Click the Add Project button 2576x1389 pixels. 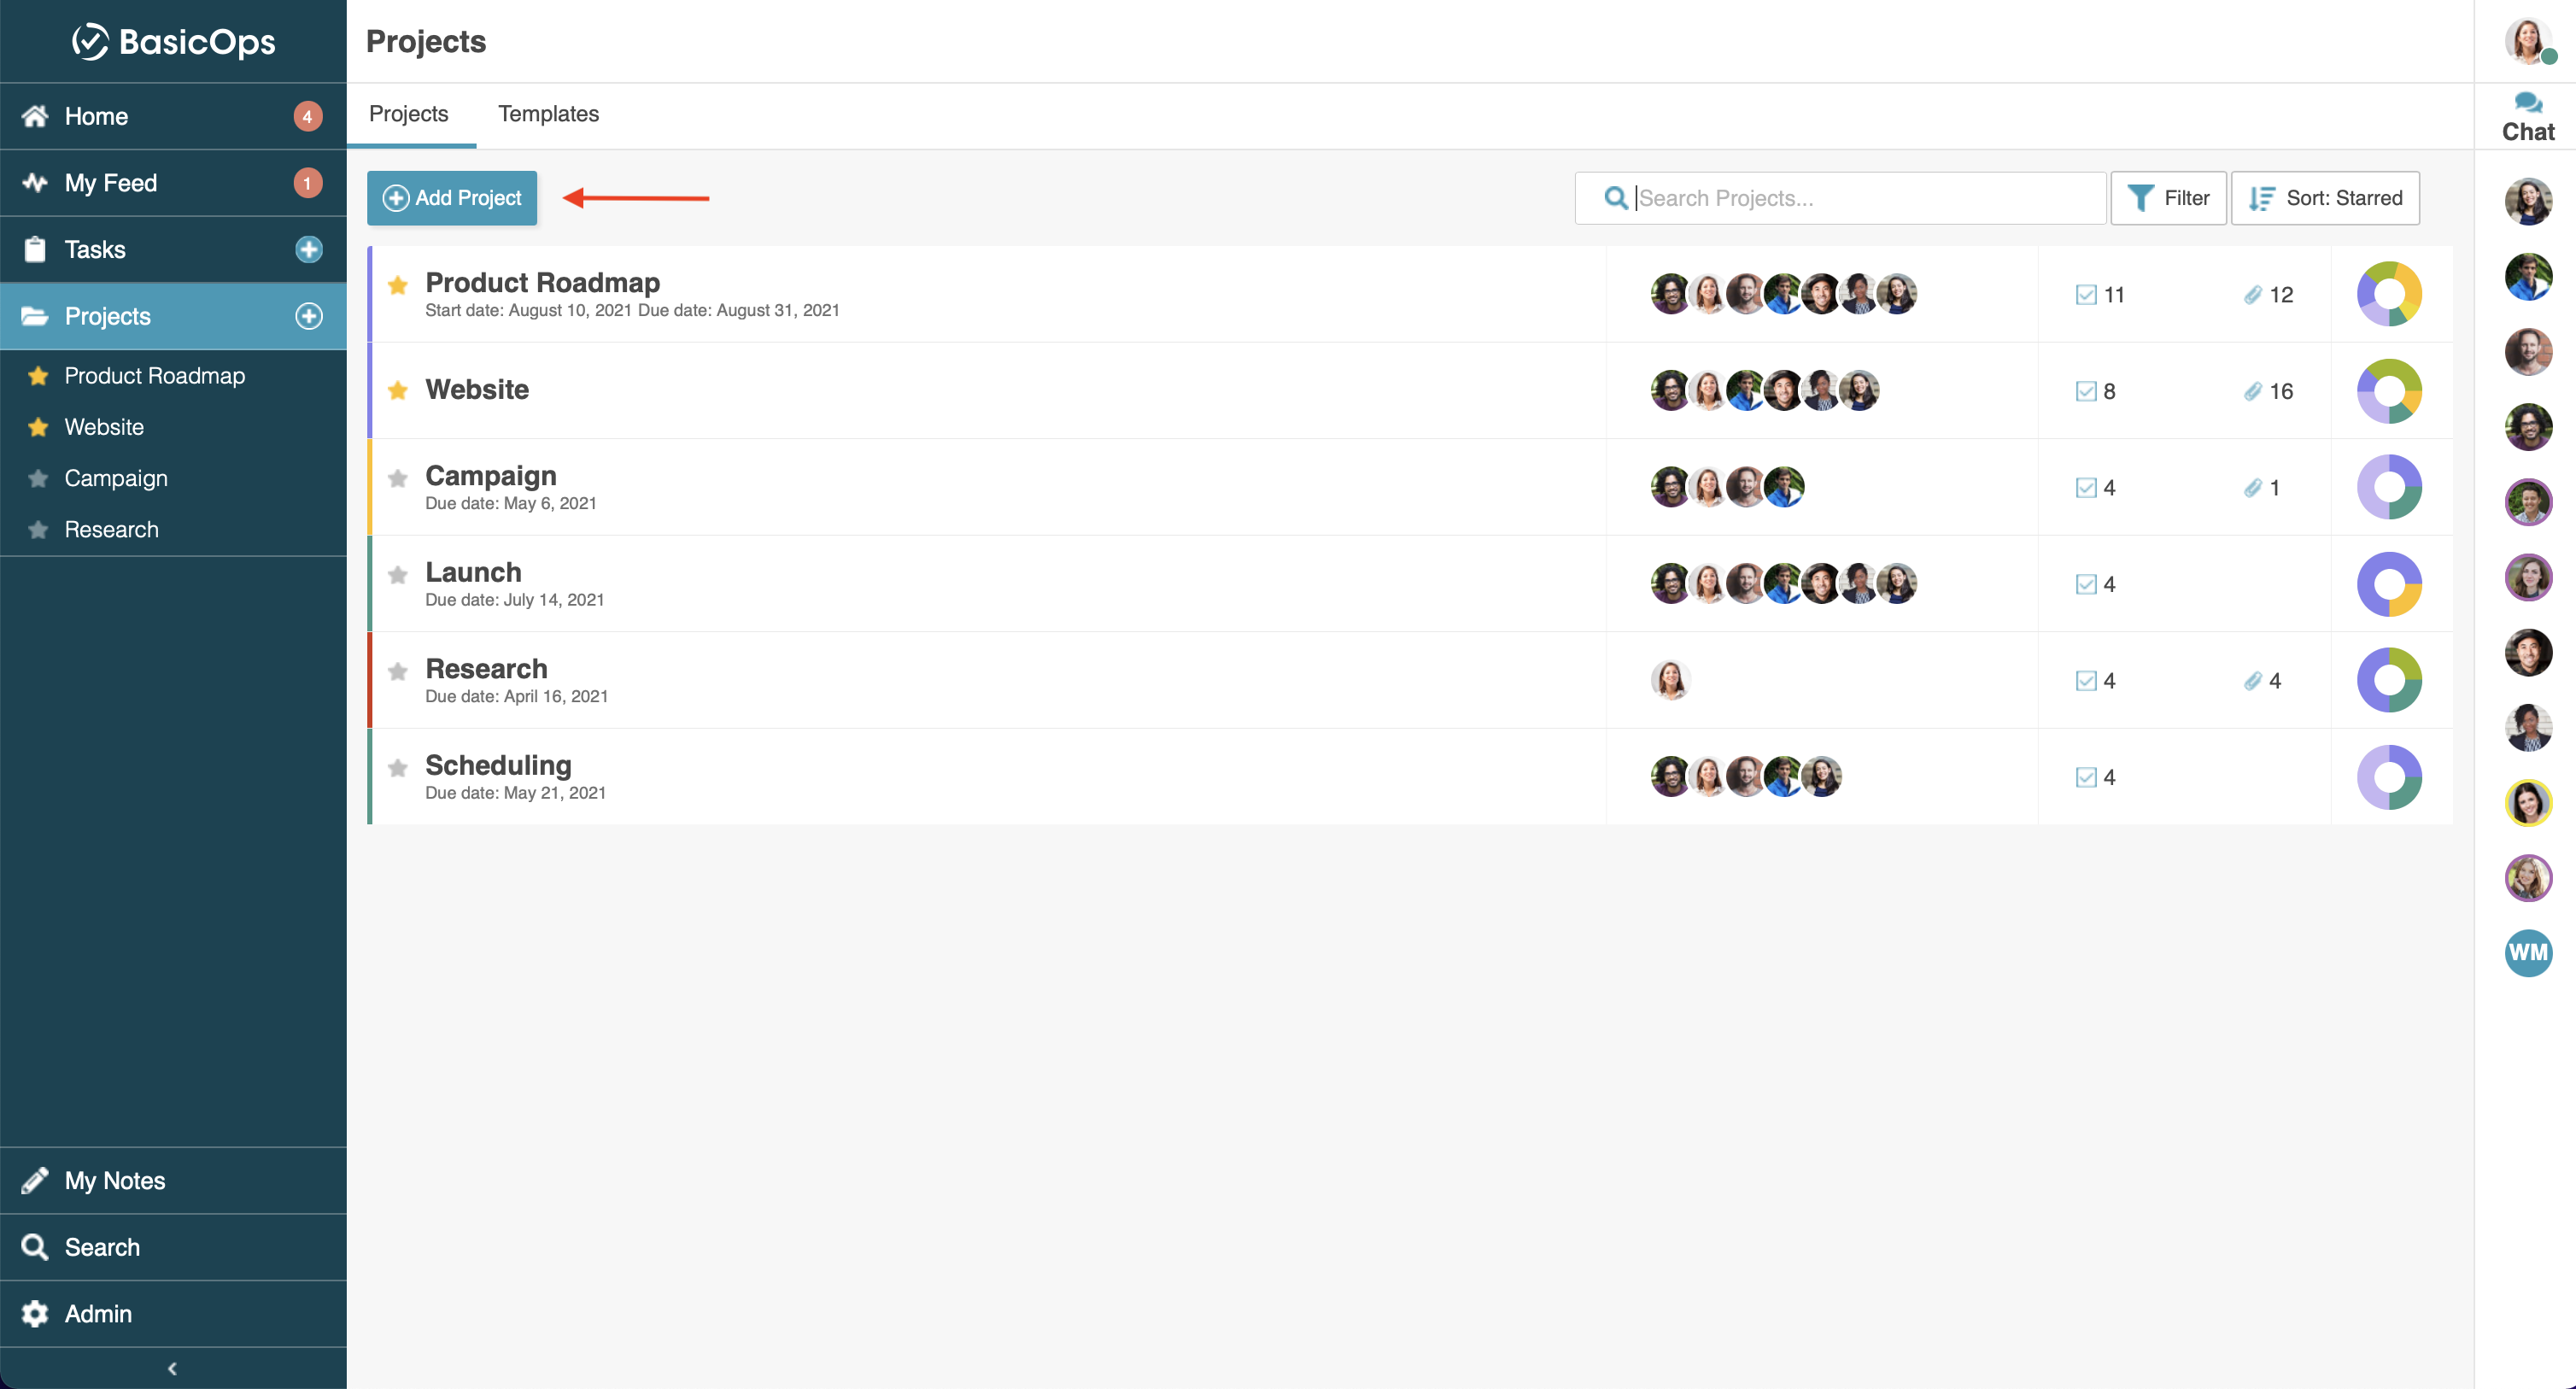(452, 198)
